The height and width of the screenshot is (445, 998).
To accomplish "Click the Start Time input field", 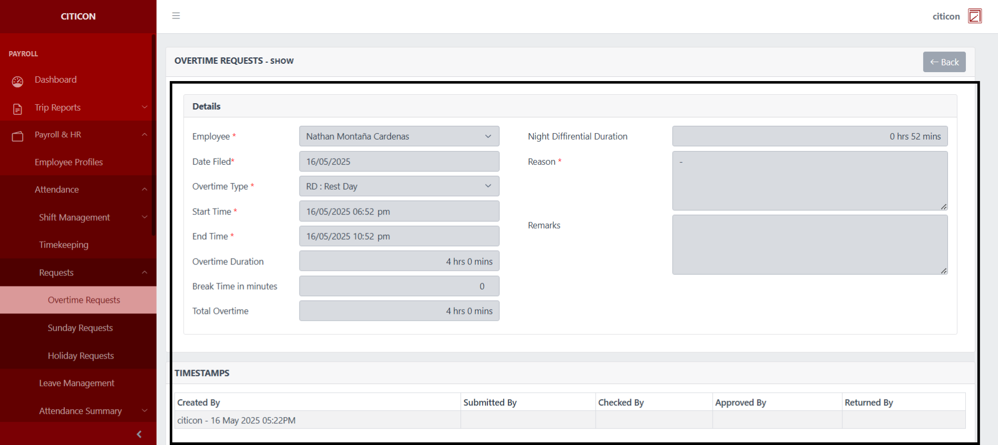I will (x=399, y=212).
